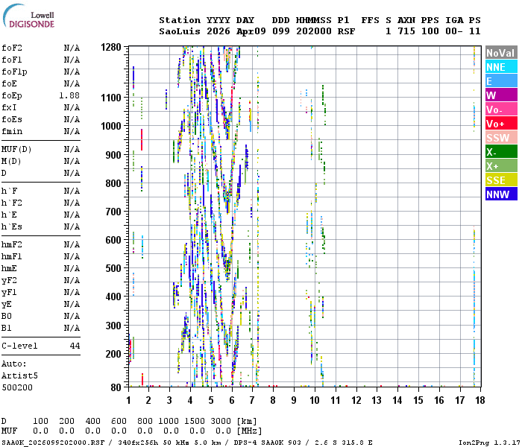Screen dimensions: 522x447
Task: Select the pink Vo- legend entry
Action: [x=501, y=109]
